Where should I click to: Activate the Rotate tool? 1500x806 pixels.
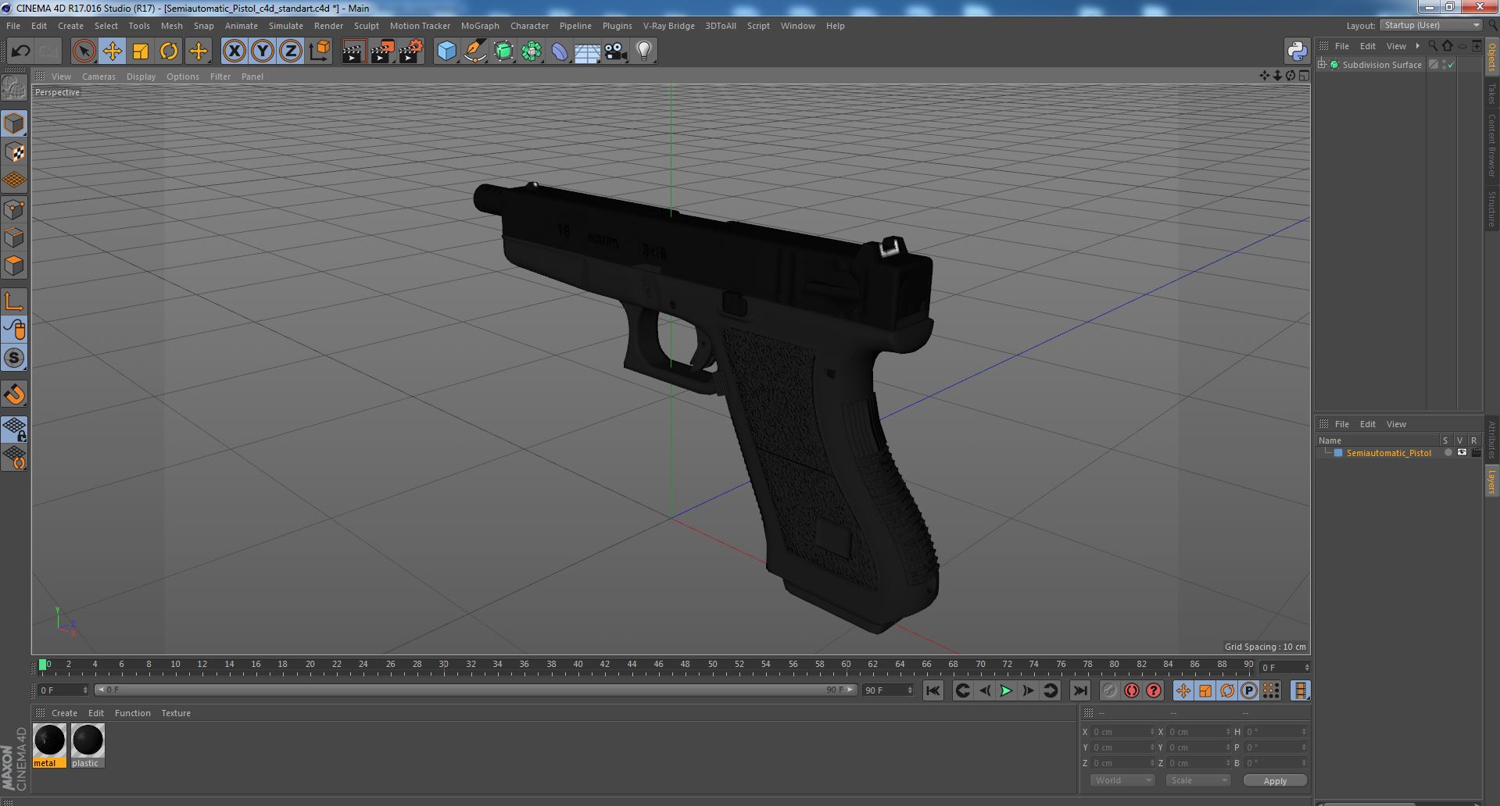click(169, 52)
